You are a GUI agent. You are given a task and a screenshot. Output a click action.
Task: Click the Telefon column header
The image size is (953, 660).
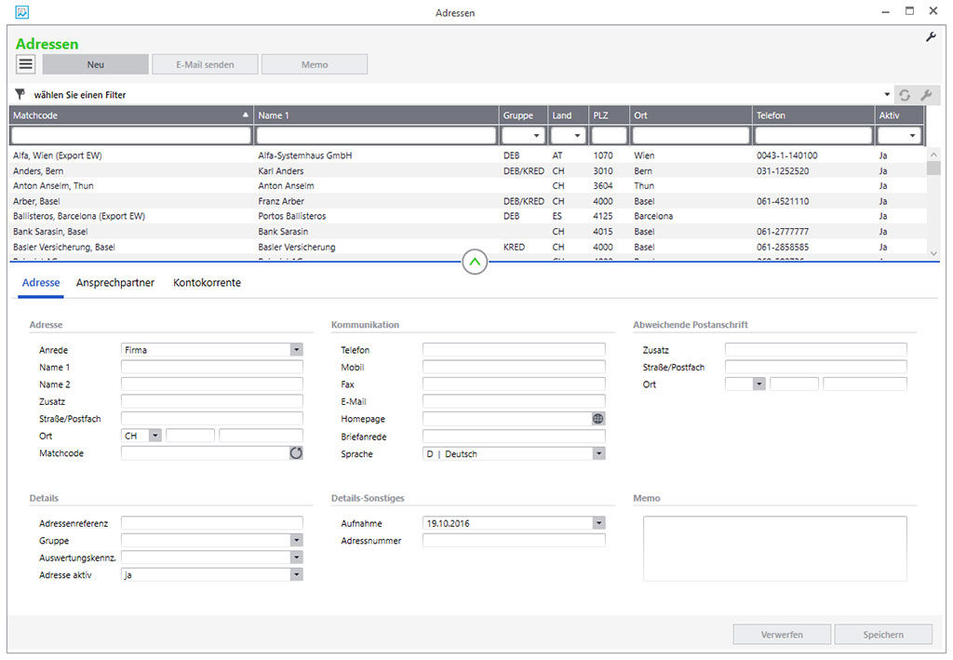(812, 114)
